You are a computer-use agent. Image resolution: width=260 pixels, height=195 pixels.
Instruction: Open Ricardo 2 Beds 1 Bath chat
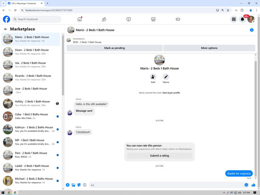click(x=31, y=77)
